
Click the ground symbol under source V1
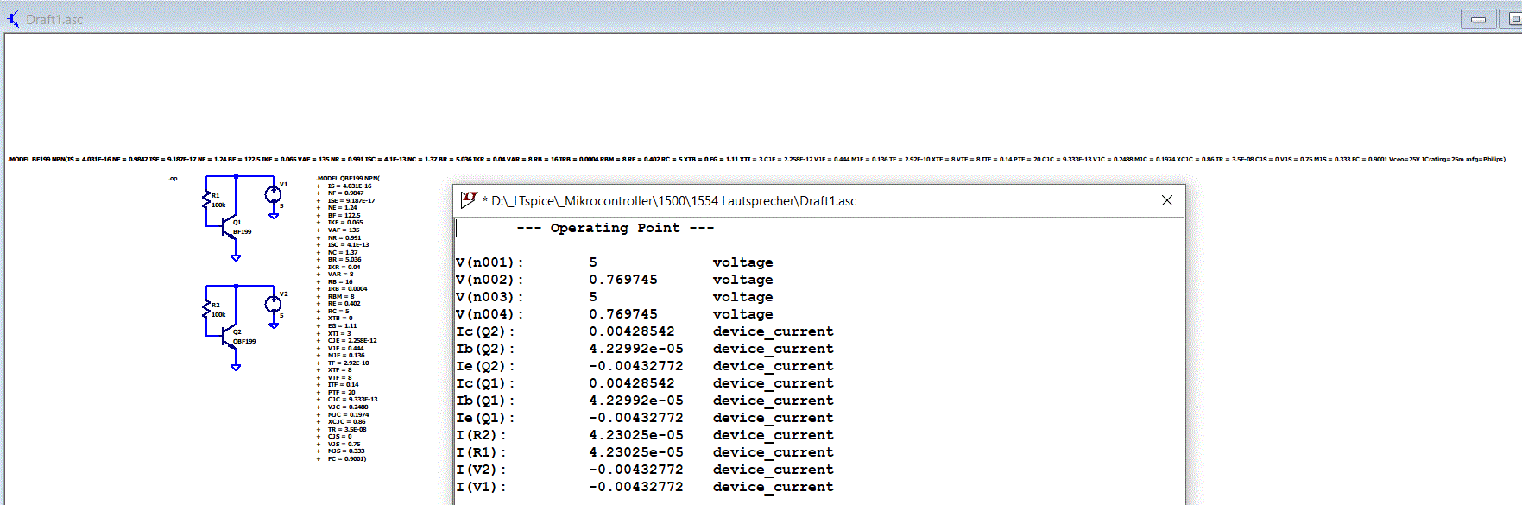point(274,216)
